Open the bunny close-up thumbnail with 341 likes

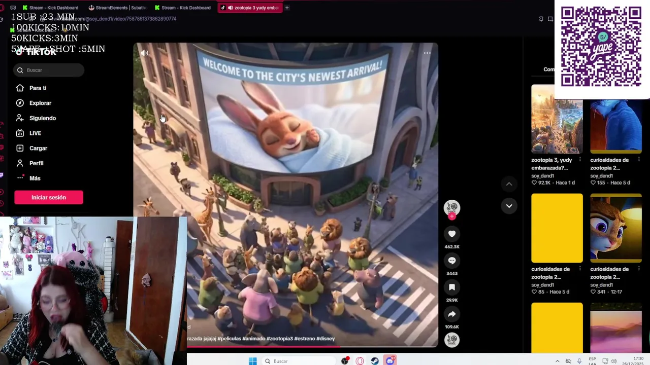(x=616, y=228)
